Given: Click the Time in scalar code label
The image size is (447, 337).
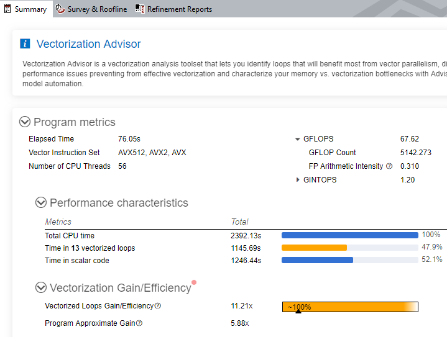Looking at the screenshot, I should click(77, 261).
